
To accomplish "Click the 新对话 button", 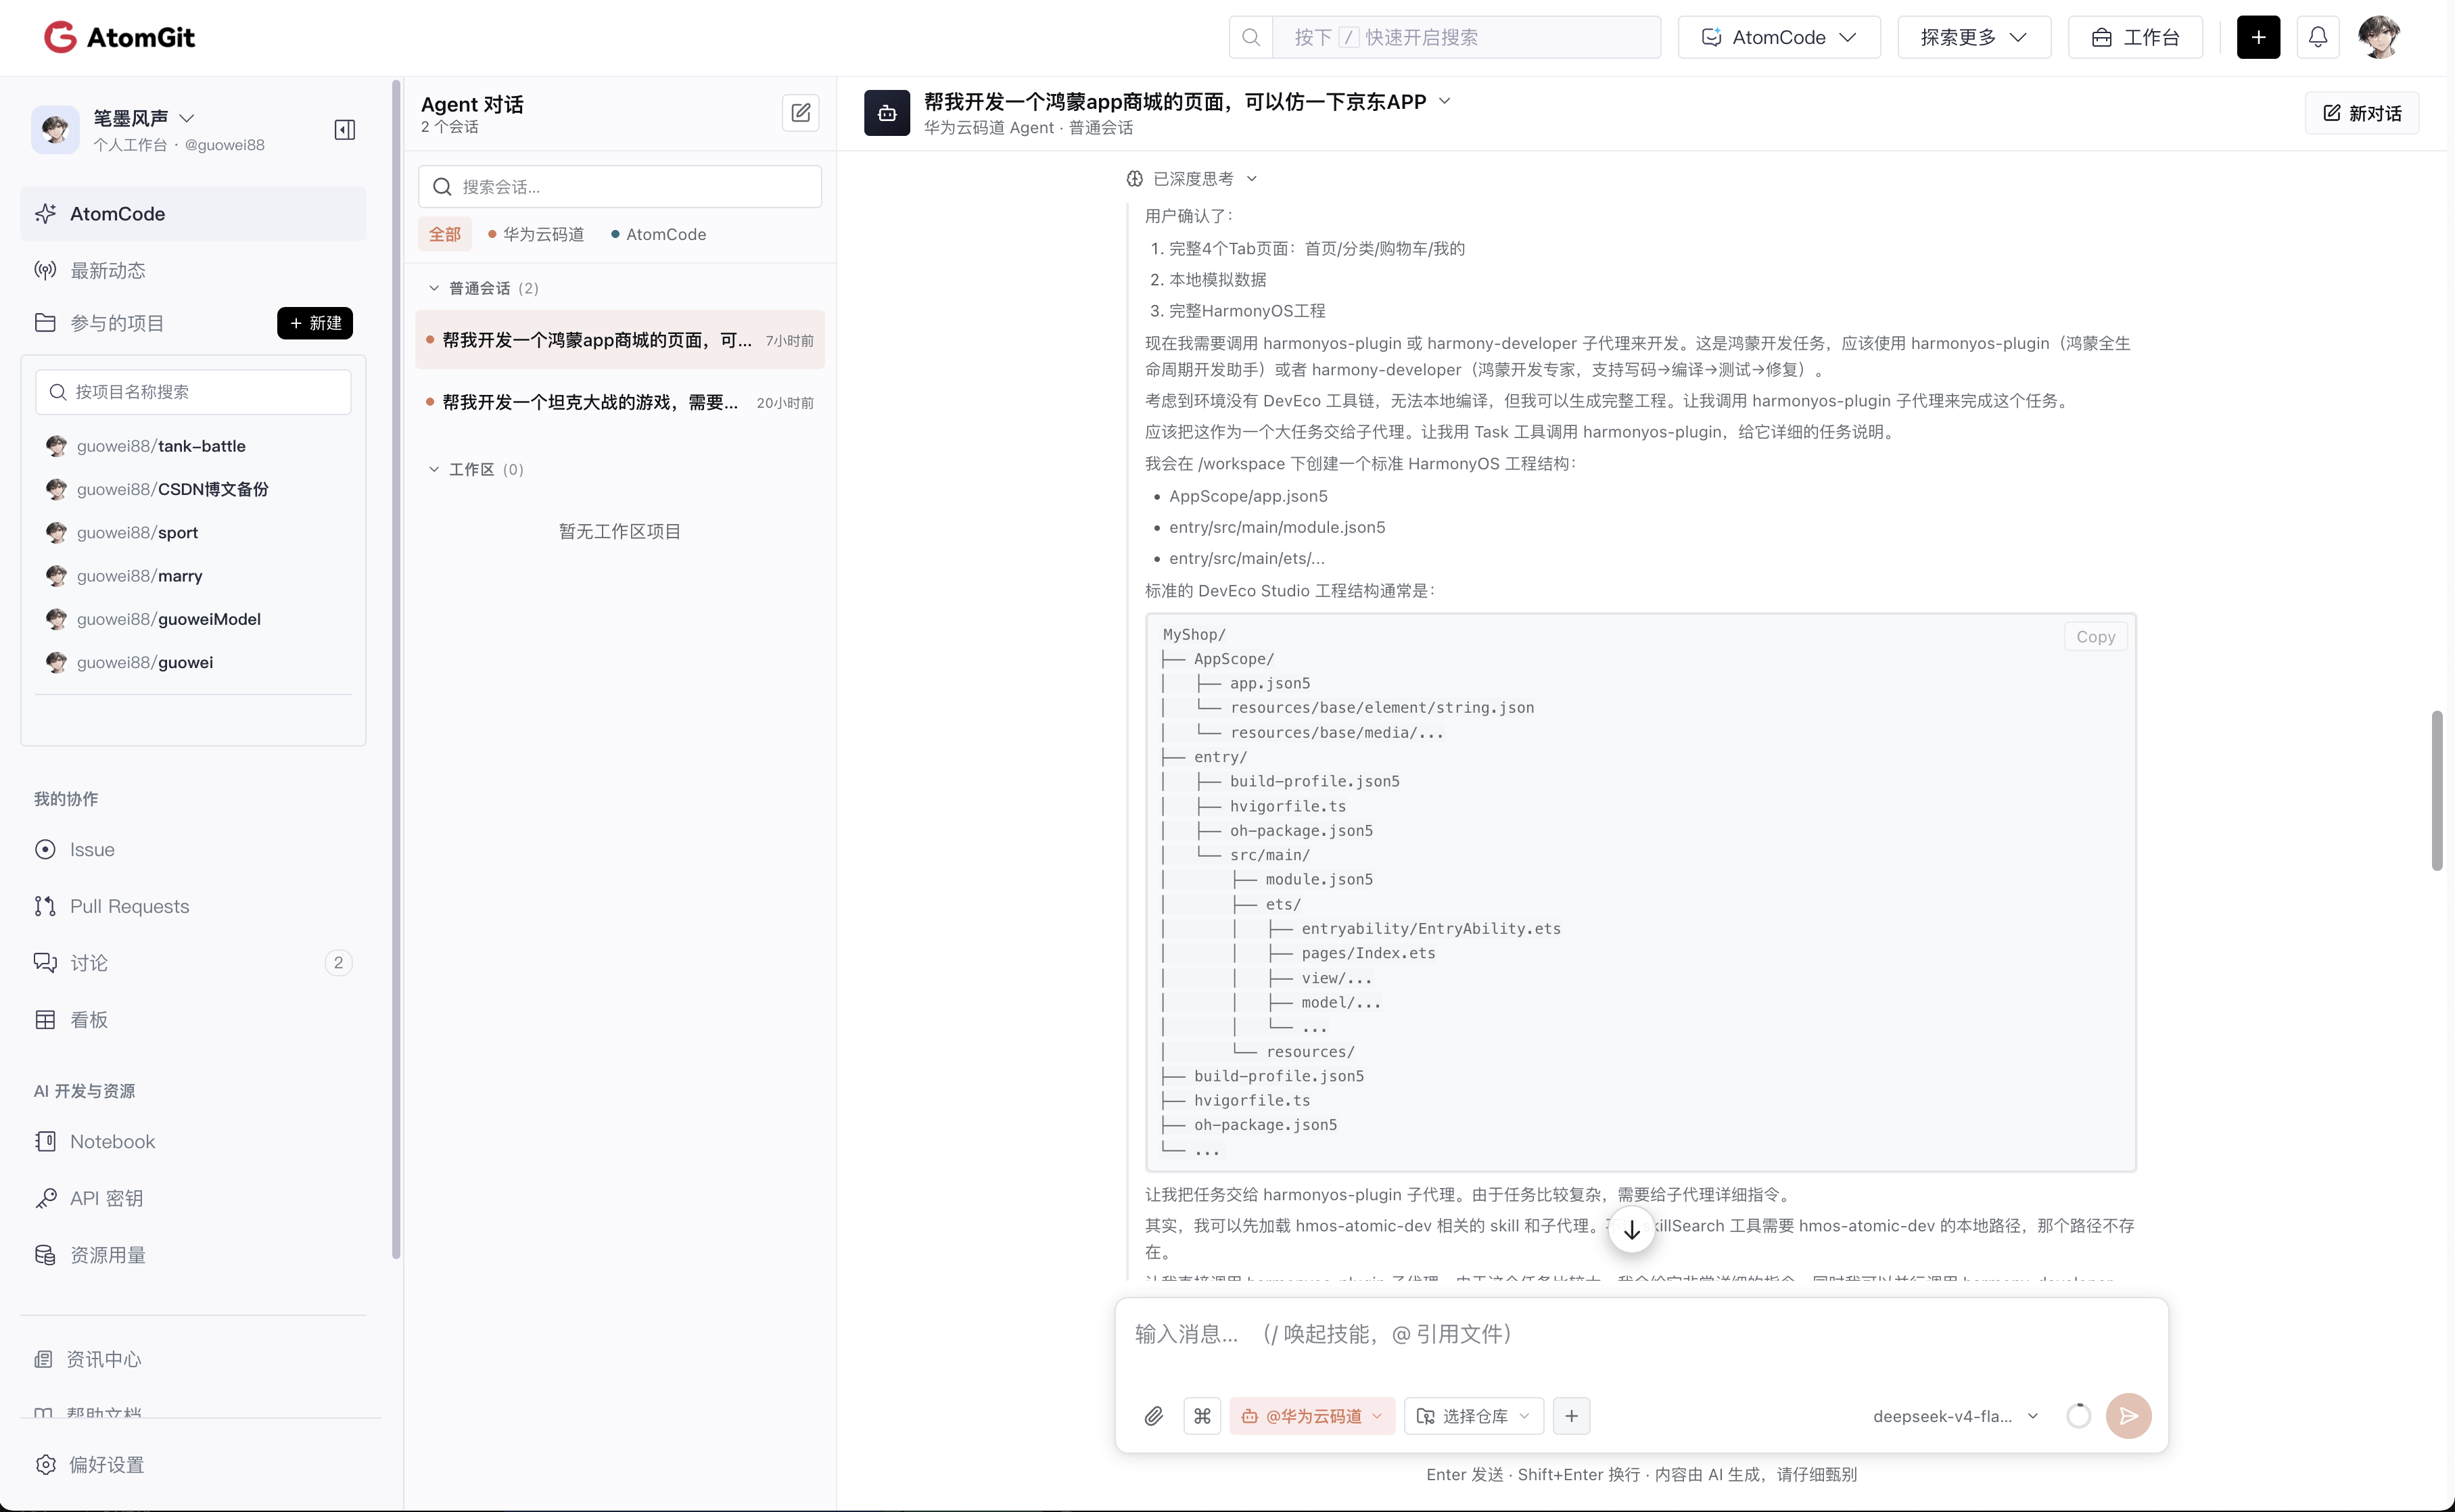I will tap(2362, 113).
